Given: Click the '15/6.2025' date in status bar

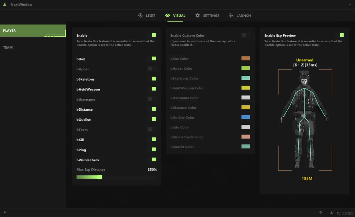Looking at the screenshot, I should coord(345,213).
